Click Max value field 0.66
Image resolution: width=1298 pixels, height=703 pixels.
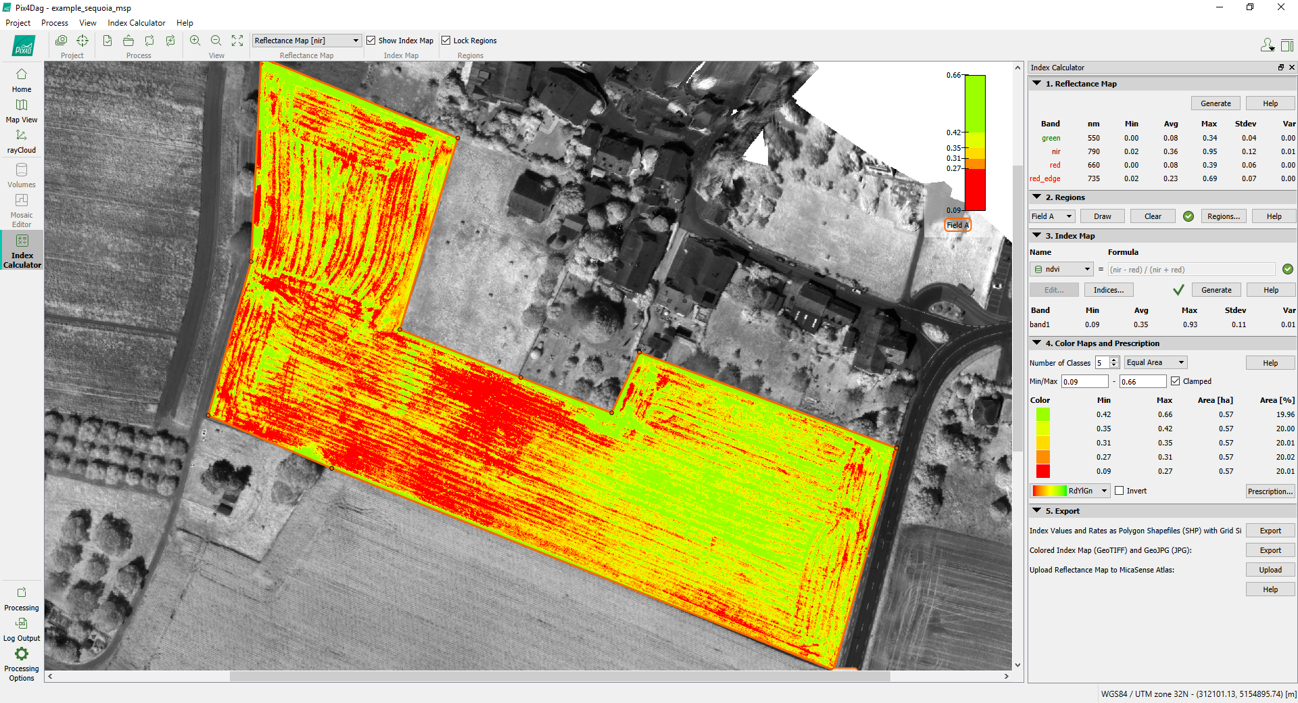click(1143, 382)
